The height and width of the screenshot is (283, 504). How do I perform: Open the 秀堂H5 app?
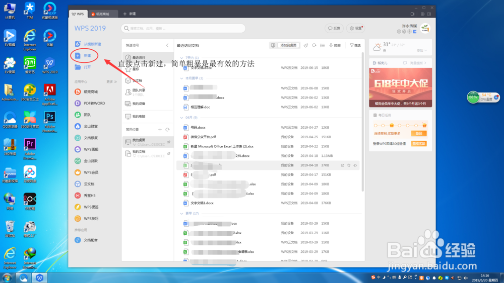pos(85,196)
